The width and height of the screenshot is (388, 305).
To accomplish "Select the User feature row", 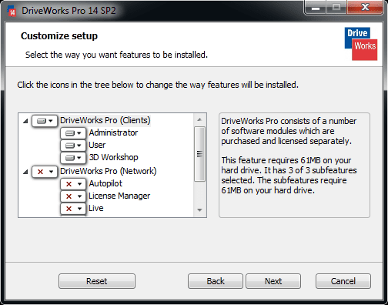I will click(x=97, y=145).
